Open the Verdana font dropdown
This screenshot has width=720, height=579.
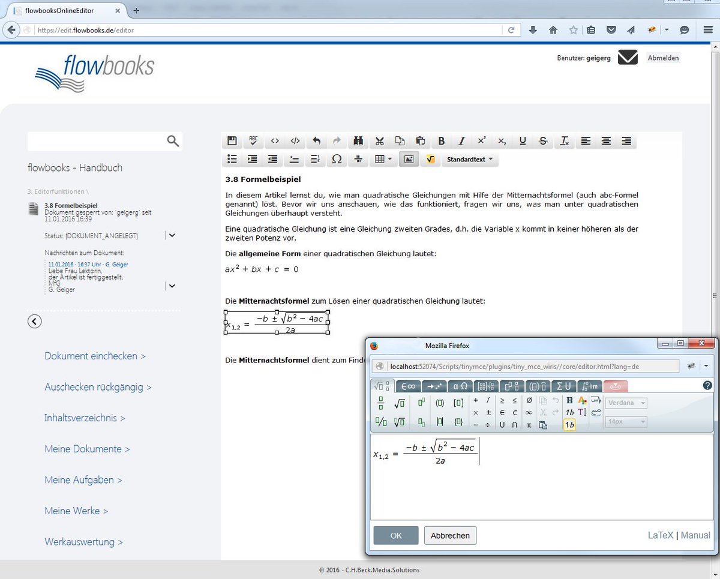click(x=626, y=403)
